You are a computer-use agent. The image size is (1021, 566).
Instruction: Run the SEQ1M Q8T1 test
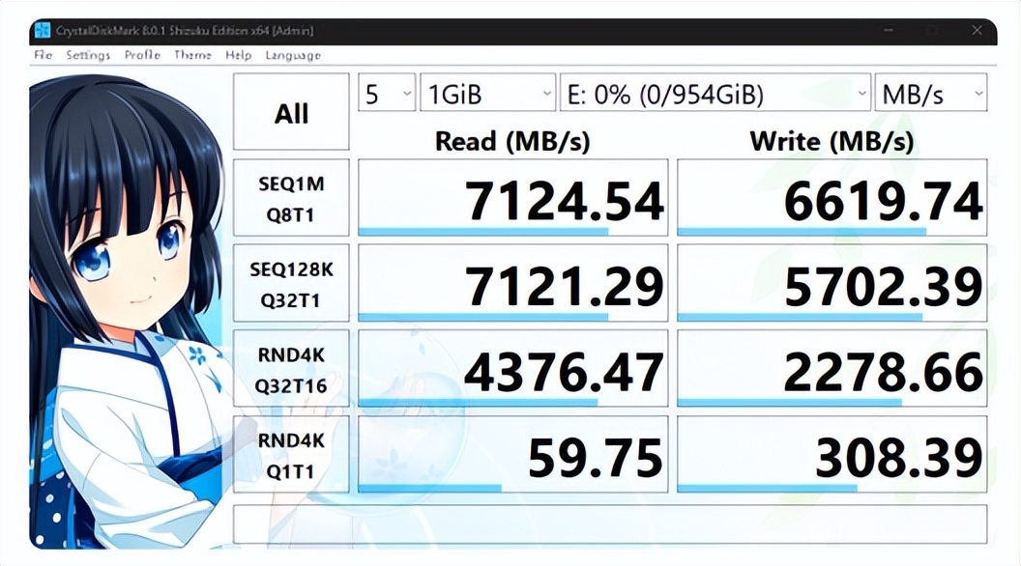290,196
